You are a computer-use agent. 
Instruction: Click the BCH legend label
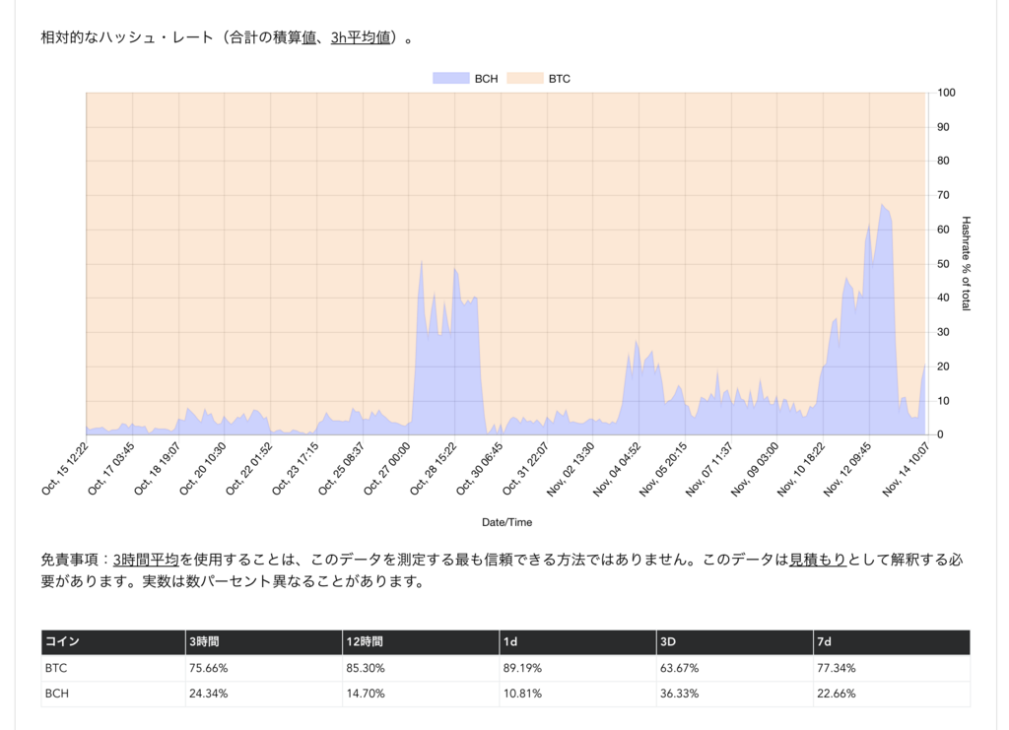(487, 79)
